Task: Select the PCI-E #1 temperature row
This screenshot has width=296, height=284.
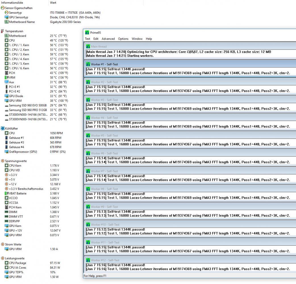Action: click(x=36, y=87)
